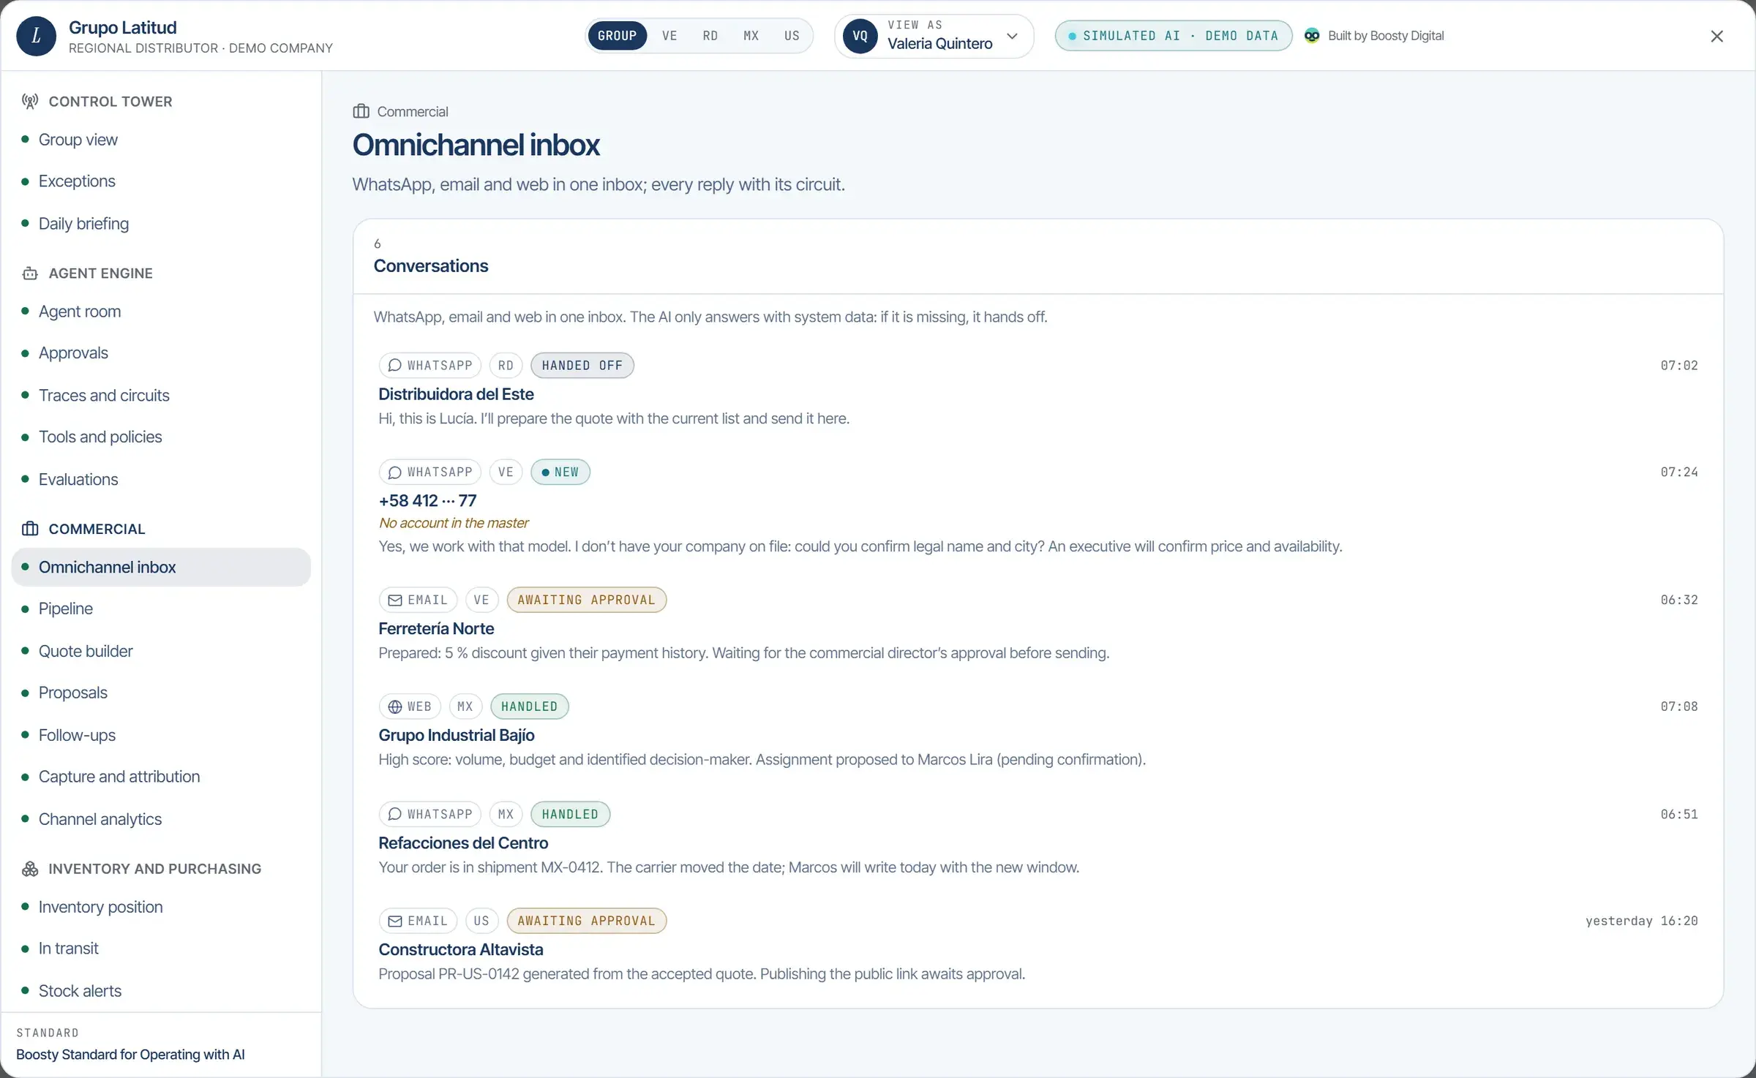Click the Simulated AI Demo Data badge
The width and height of the screenshot is (1756, 1078).
click(x=1174, y=36)
